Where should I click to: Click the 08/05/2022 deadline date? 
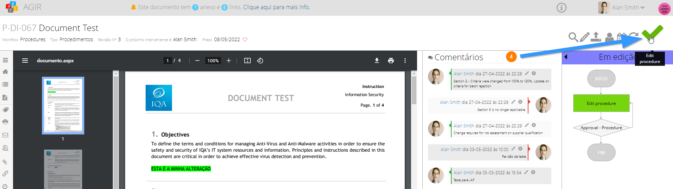[x=227, y=39]
